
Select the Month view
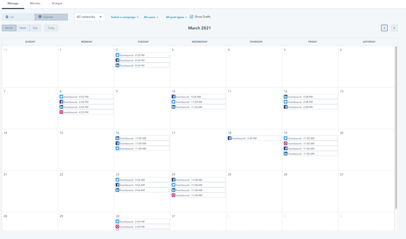tap(9, 28)
